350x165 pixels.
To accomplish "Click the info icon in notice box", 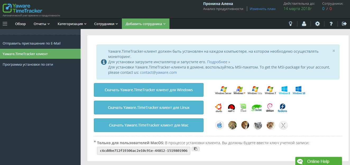I will point(104,62).
